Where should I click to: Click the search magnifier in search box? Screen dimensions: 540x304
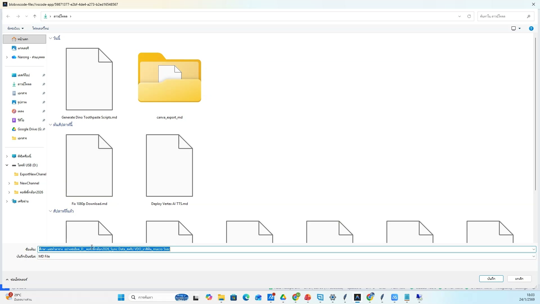(528, 16)
